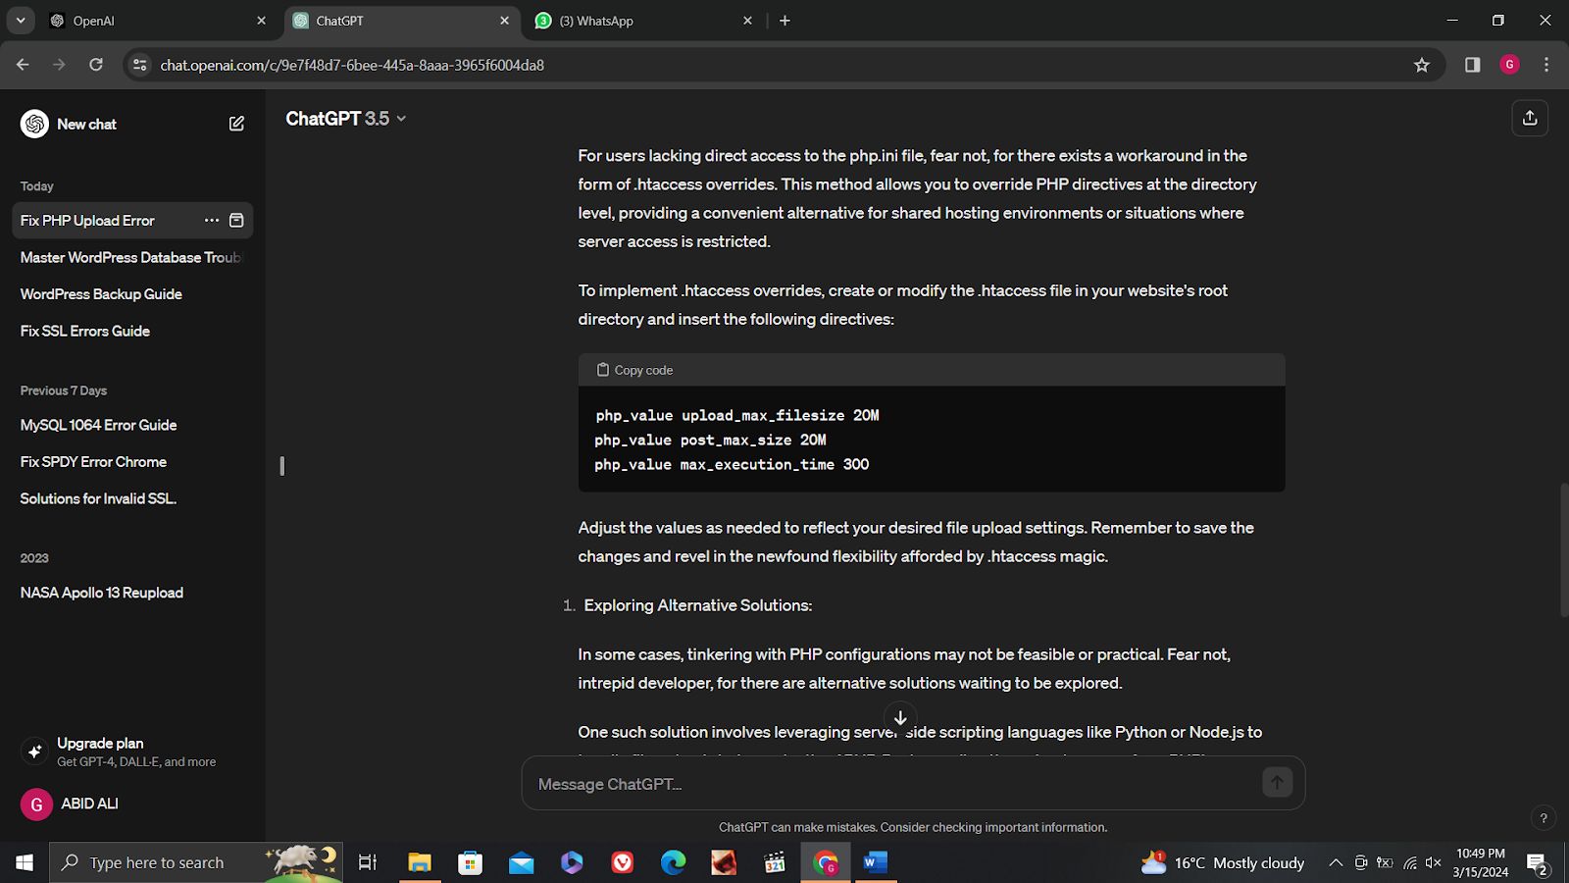This screenshot has width=1569, height=883.
Task: Open the WordPress Backup Guide chat
Action: coord(101,293)
